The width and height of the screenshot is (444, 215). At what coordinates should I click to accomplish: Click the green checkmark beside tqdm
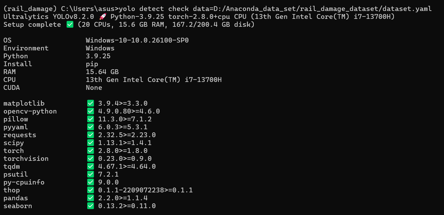[90, 166]
